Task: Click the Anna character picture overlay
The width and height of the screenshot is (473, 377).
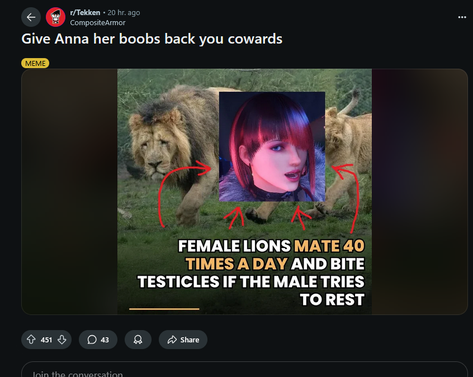Action: pyautogui.click(x=272, y=147)
